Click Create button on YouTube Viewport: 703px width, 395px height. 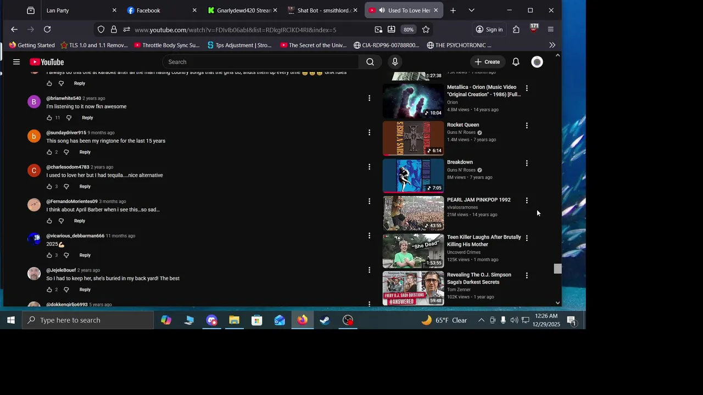pyautogui.click(x=487, y=62)
